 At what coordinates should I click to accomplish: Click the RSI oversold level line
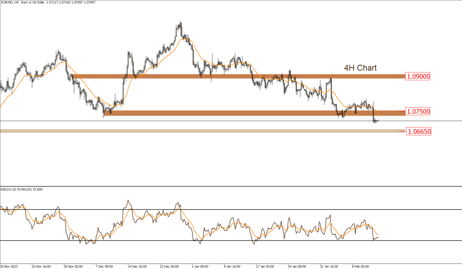pos(200,240)
